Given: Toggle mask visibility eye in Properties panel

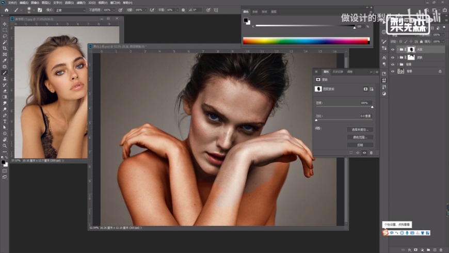Looking at the screenshot, I should click(364, 153).
